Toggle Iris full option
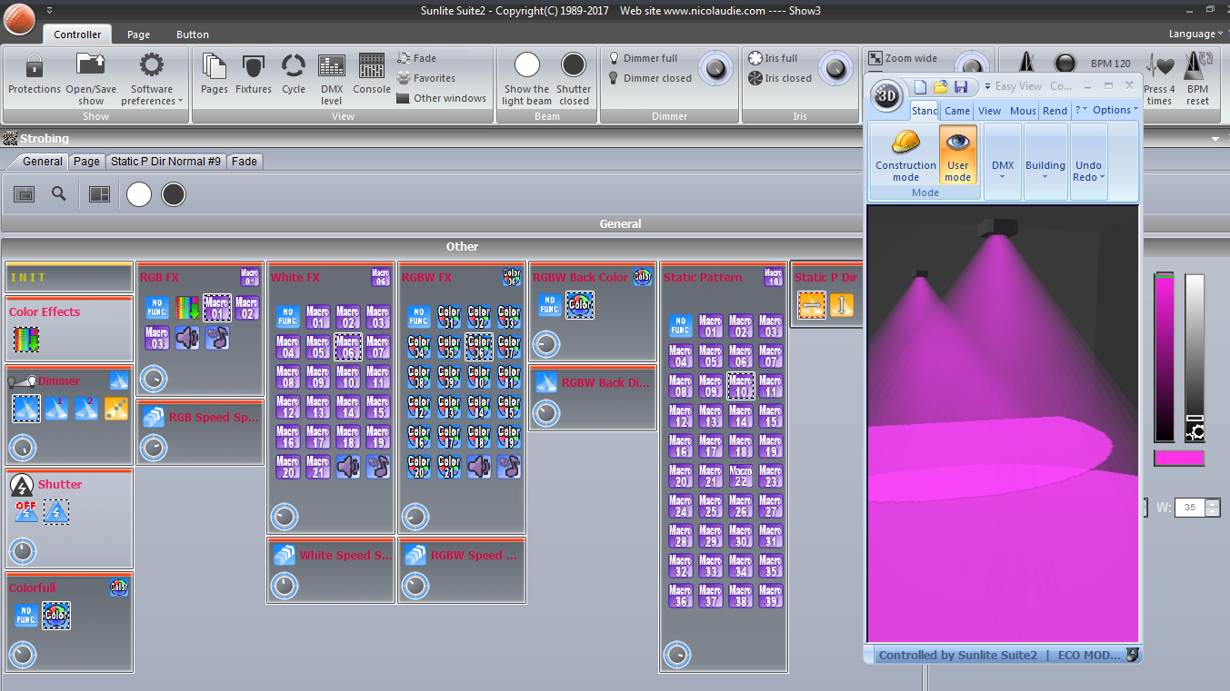The height and width of the screenshot is (691, 1230). [773, 58]
